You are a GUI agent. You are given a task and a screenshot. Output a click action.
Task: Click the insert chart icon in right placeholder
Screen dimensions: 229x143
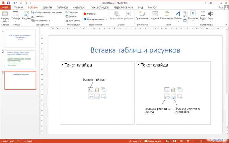pos(173,90)
